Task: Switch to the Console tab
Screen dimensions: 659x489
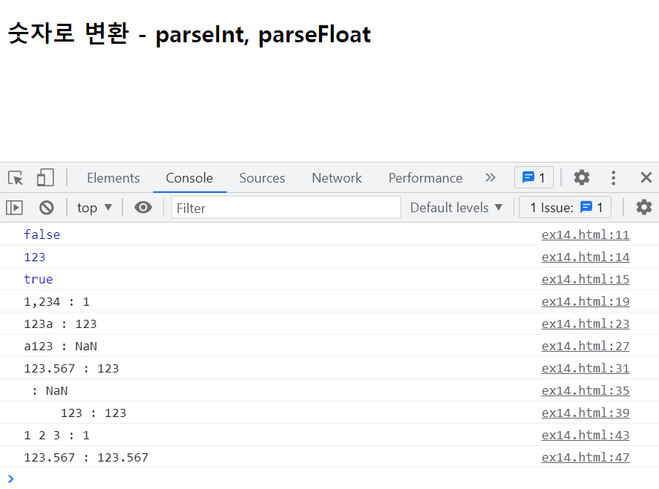Action: (189, 177)
